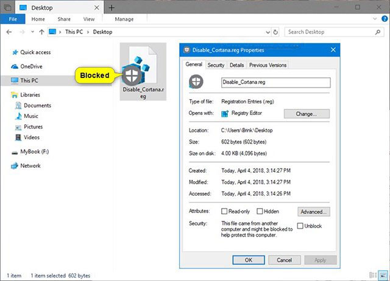Enable the Read-only attribute checkbox
Screen dimensions: 390x281
[224, 211]
